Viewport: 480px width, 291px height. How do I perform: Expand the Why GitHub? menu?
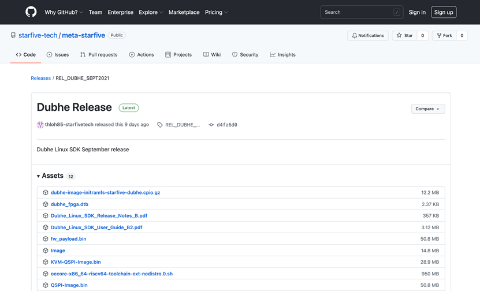(x=64, y=12)
